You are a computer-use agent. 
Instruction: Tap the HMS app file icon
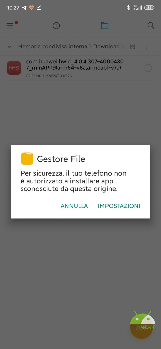(14, 68)
